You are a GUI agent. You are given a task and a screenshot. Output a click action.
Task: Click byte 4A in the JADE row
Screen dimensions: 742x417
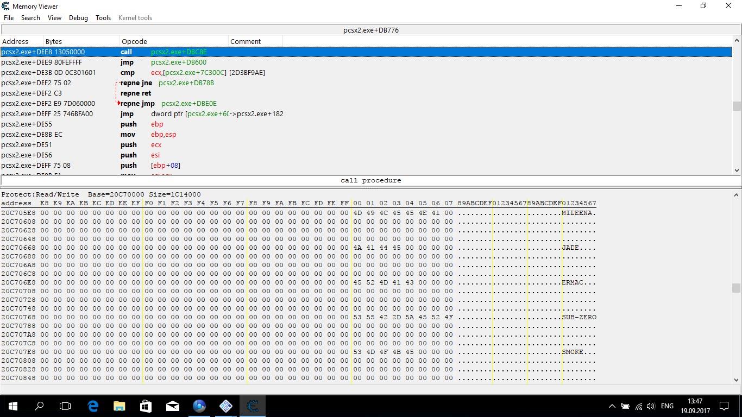click(357, 248)
